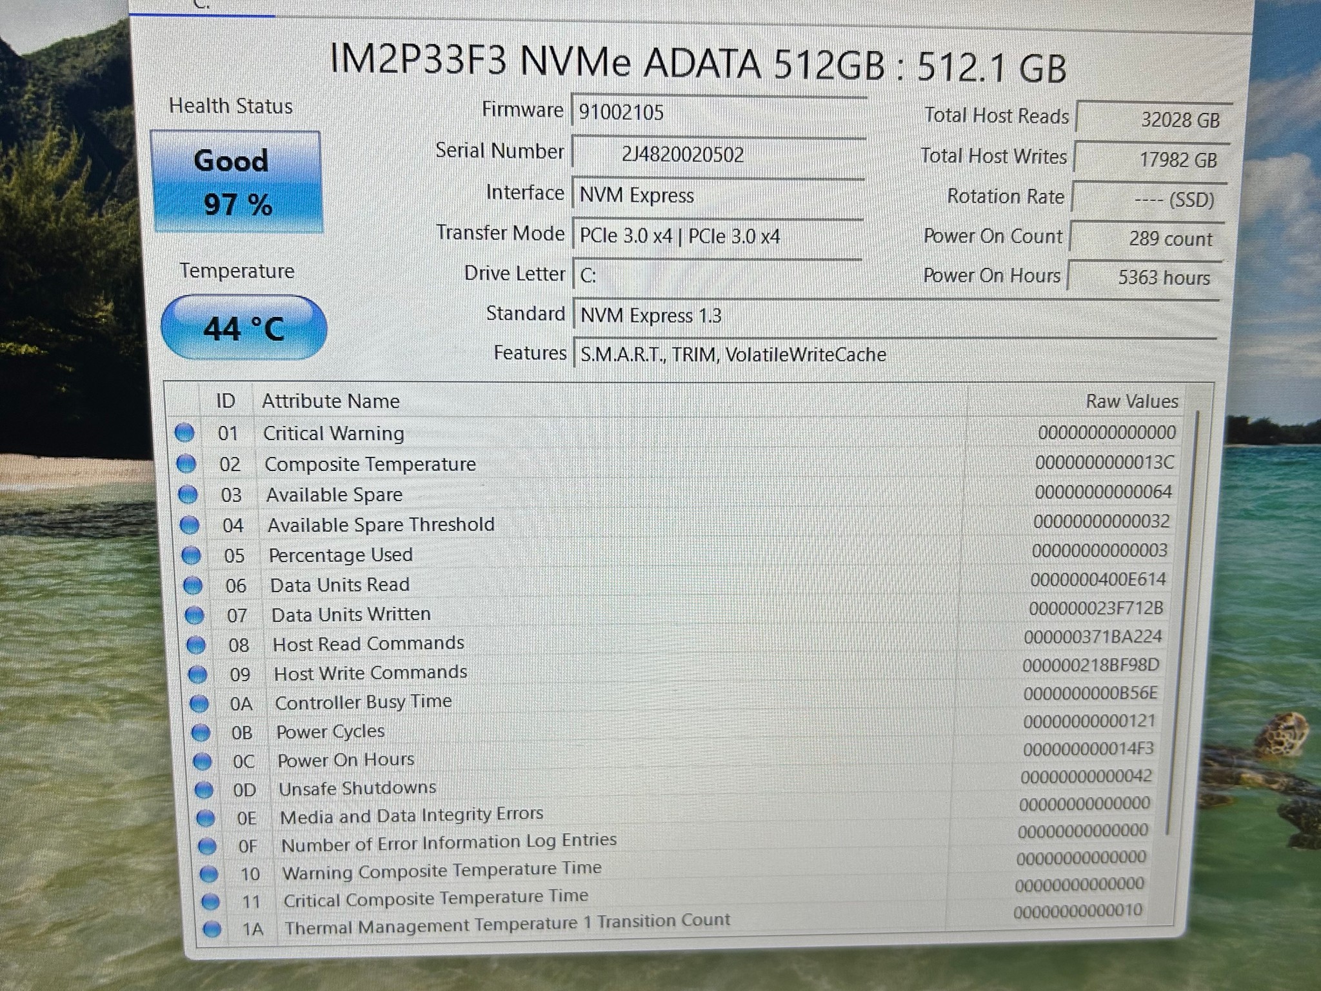
Task: Click the blue status dot for Percentage Used
Action: 191,556
